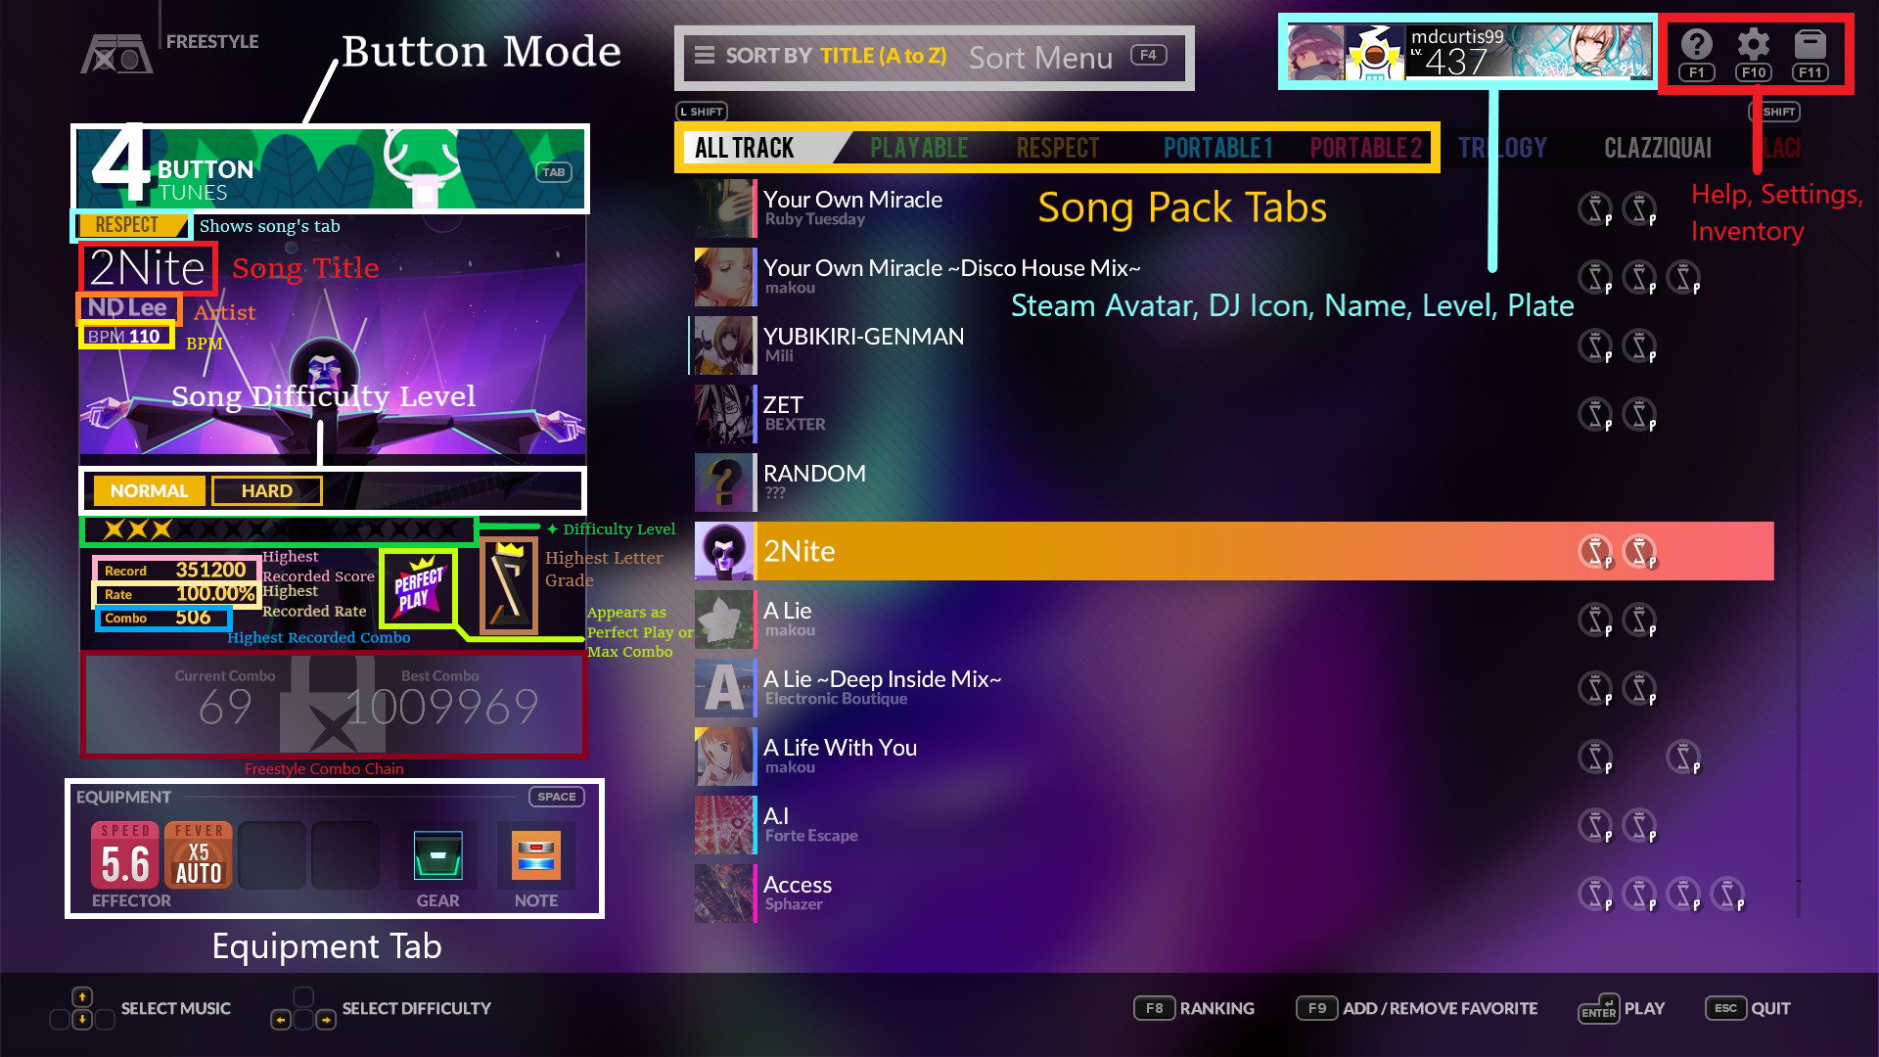Click the song list scrollbar

pyautogui.click(x=1799, y=548)
